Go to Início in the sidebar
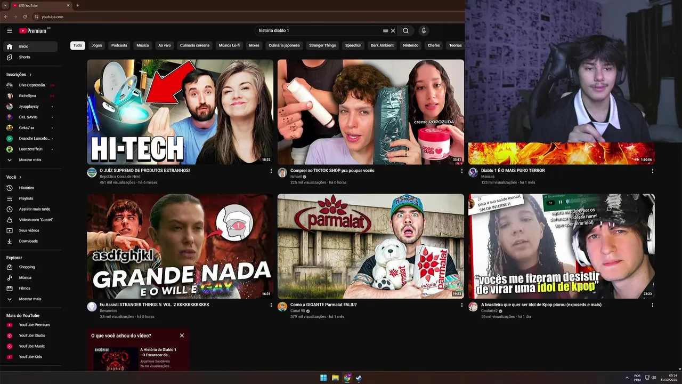 pyautogui.click(x=30, y=46)
